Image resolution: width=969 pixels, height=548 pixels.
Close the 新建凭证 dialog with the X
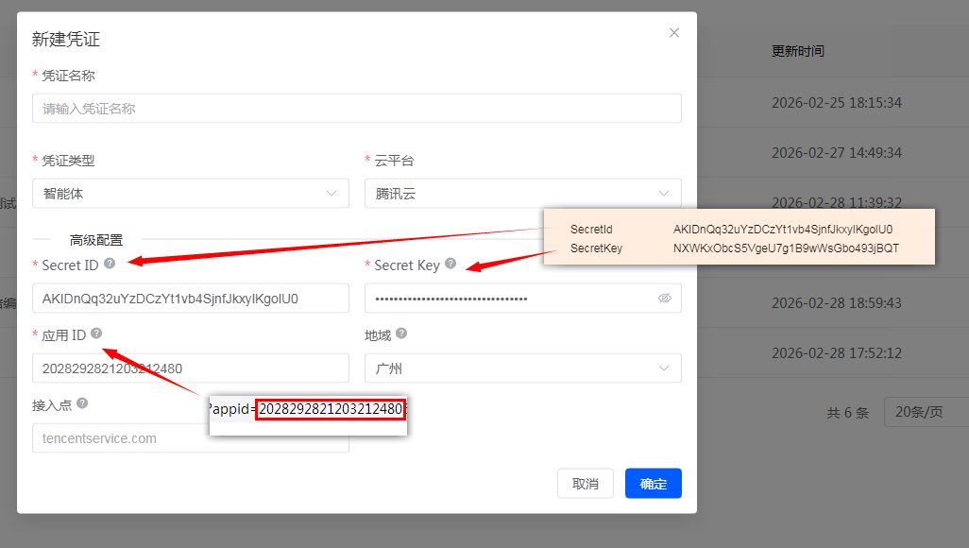[674, 32]
